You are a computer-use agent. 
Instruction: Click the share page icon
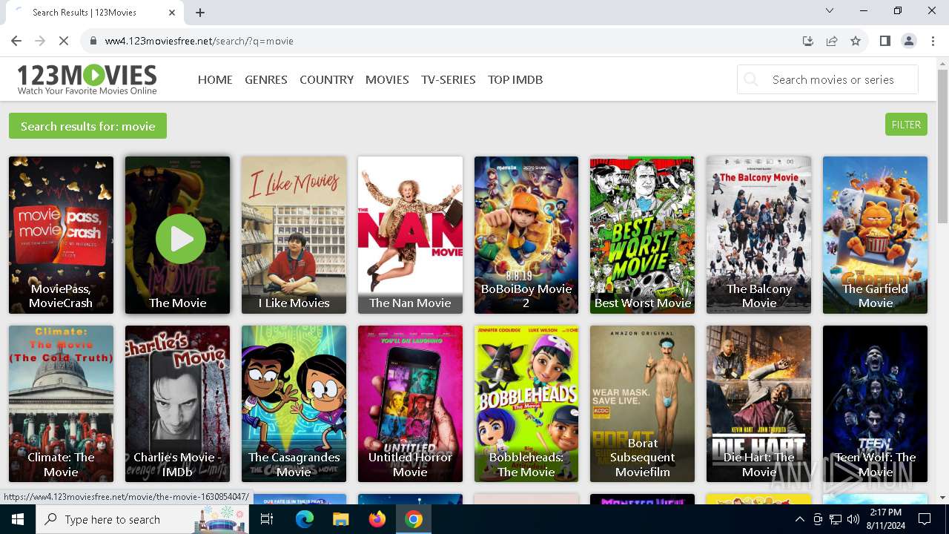tap(832, 41)
